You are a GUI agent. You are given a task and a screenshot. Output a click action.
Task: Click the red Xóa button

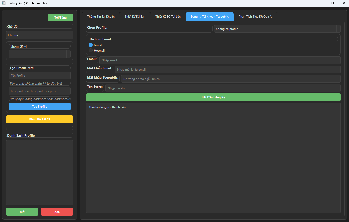[57, 212]
